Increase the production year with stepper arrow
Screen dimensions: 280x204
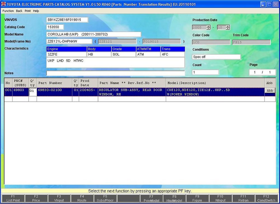click(208, 26)
